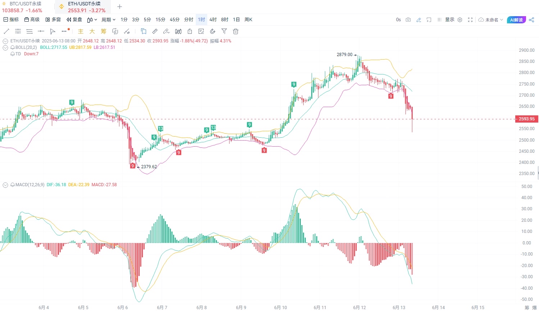539x312 pixels.
Task: Add a new symbol tab with plus
Action: 120,7
